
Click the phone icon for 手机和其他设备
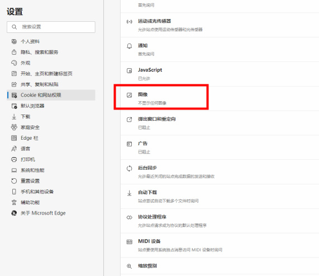pos(14,192)
